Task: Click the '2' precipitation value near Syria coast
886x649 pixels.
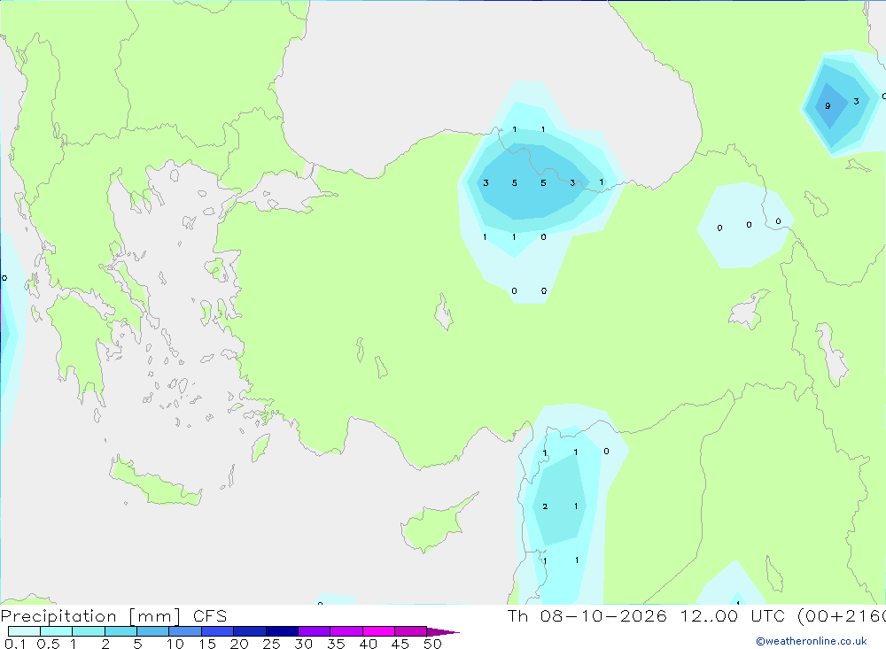Action: coord(545,506)
